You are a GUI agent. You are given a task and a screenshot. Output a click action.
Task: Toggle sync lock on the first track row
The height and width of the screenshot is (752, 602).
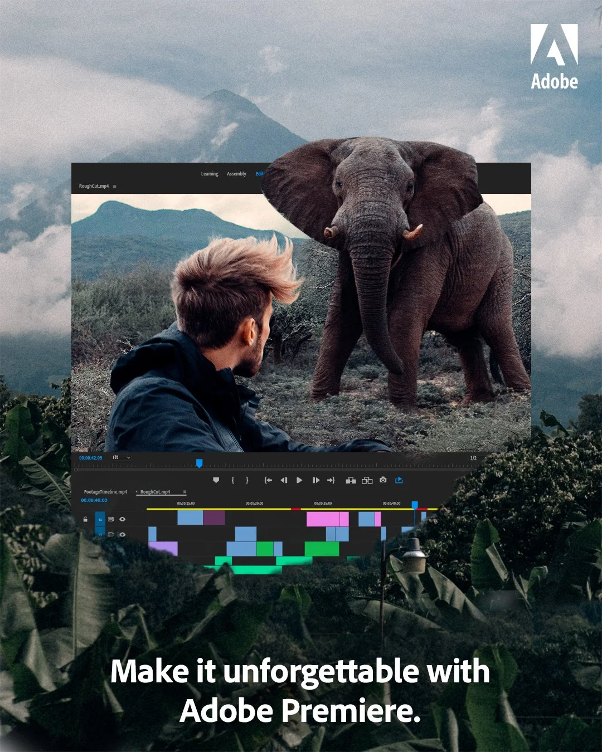pos(111,519)
